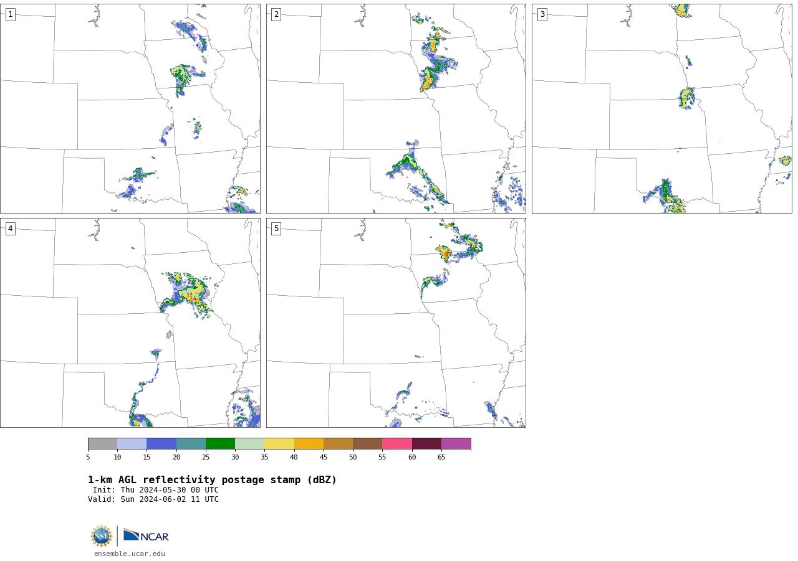Screen dimensions: 798x561
Task: Click the colorbar tick label '35'
Action: (x=264, y=458)
